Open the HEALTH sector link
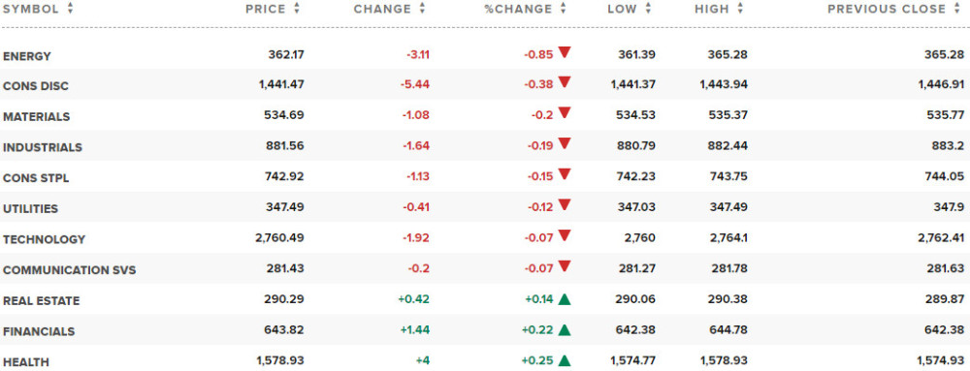Screen dimensions: 970x371 25,362
